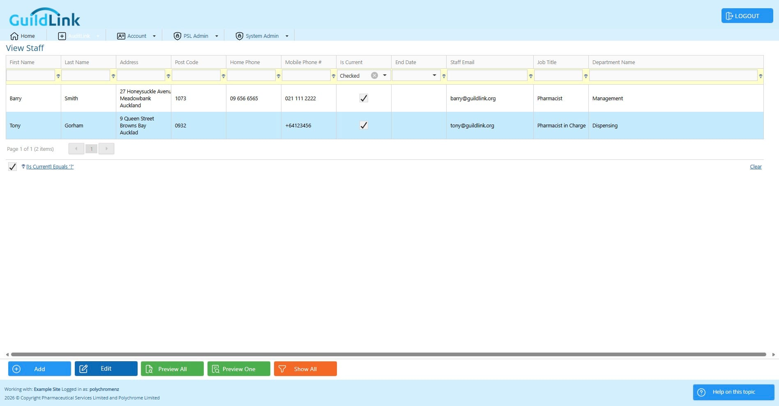Click scroll right arrow on horizontal scrollbar
Viewport: 779px width, 406px height.
point(774,355)
